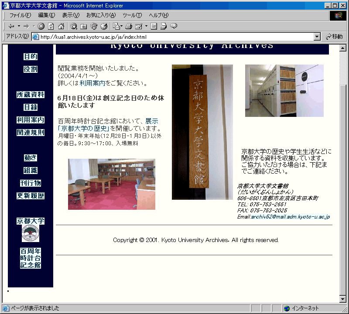Screen dimensions: 349x314
Task: Open the Media globe-and-note toolbar icon
Action: pos(94,26)
